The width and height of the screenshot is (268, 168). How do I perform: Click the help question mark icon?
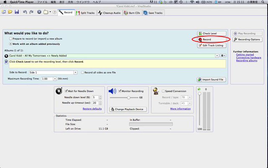point(54,12)
